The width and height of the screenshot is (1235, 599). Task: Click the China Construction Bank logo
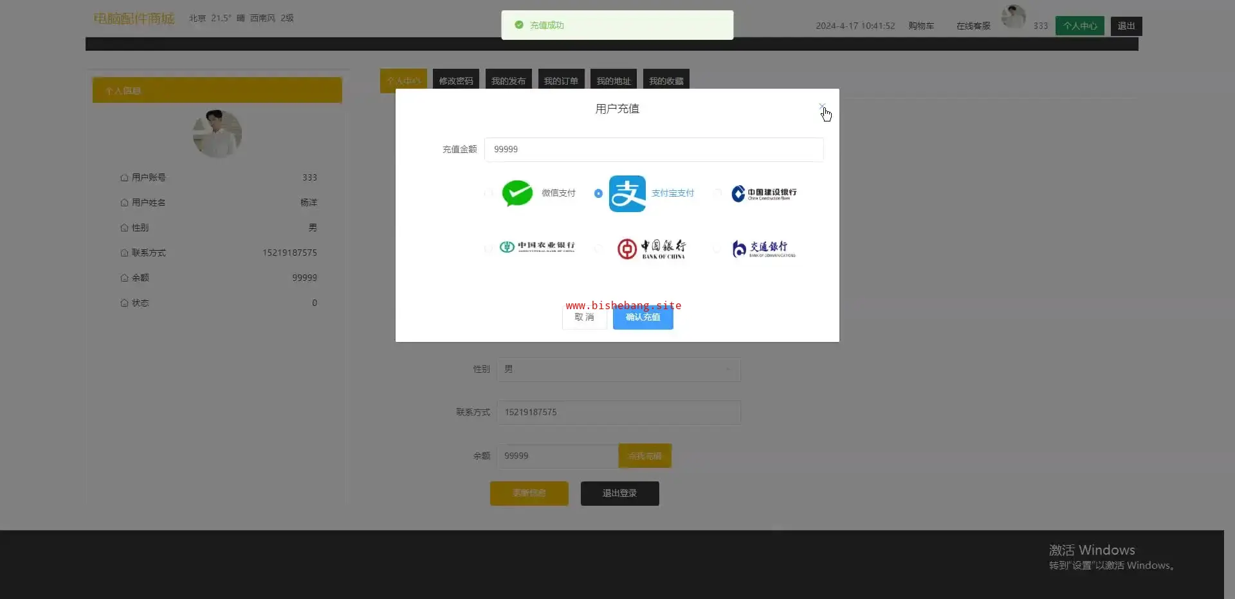pyautogui.click(x=764, y=193)
